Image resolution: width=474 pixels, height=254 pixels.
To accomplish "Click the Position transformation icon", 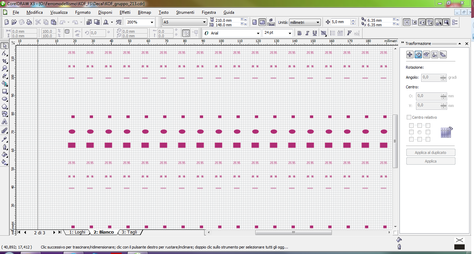I will click(410, 54).
